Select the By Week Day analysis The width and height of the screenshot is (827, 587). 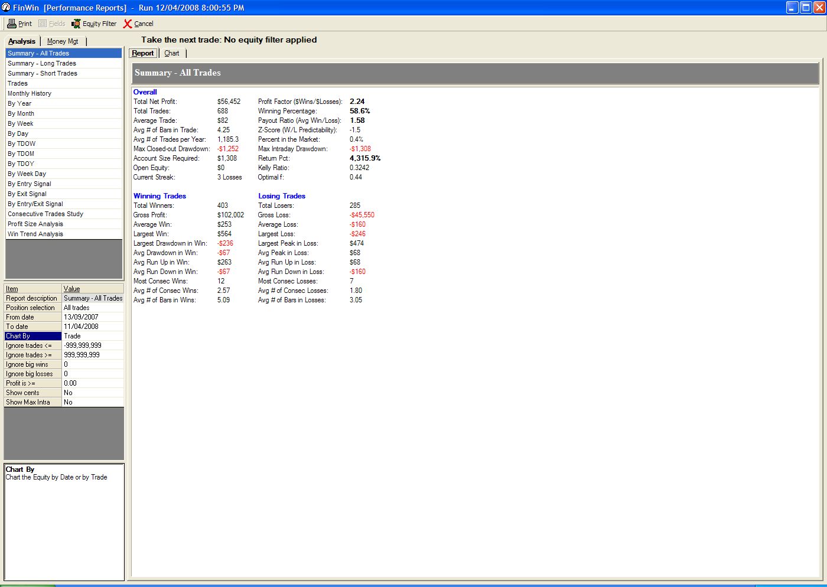click(x=64, y=174)
